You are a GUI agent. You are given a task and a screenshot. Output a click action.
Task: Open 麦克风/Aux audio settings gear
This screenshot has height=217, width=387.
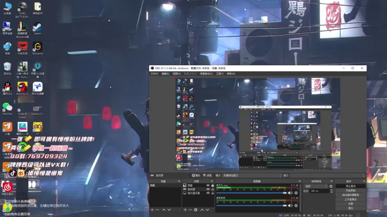pos(296,193)
